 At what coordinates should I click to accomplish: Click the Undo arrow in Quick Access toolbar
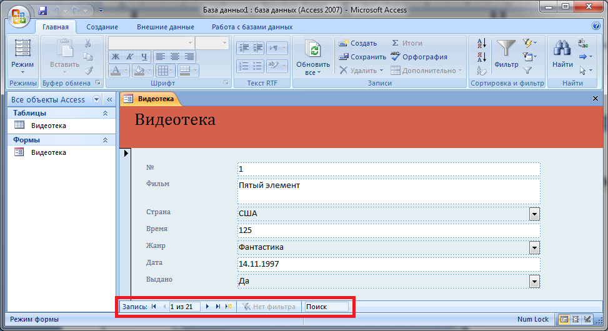(x=57, y=10)
